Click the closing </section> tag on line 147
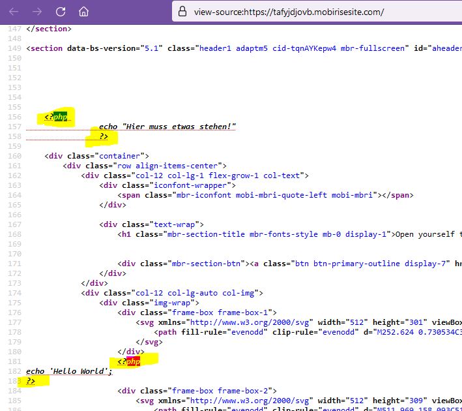 [49, 29]
